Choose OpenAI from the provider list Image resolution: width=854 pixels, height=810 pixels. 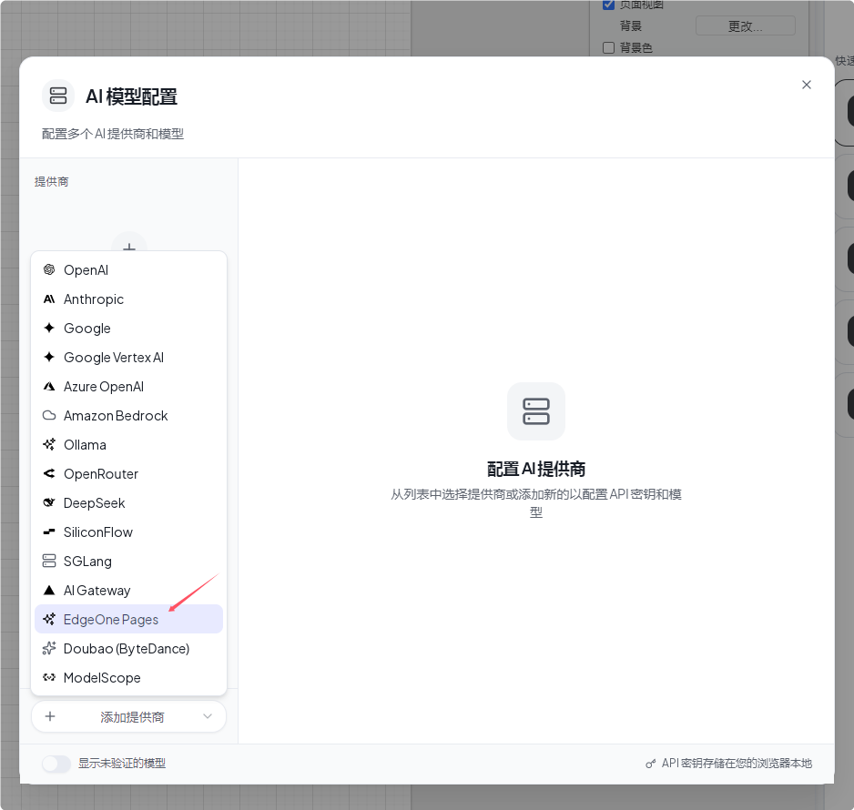coord(129,270)
